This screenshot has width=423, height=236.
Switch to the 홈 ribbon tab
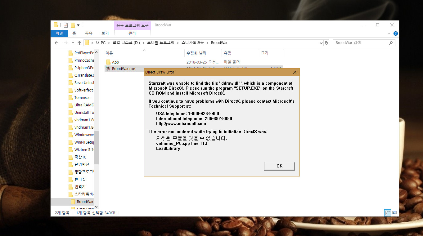74,33
